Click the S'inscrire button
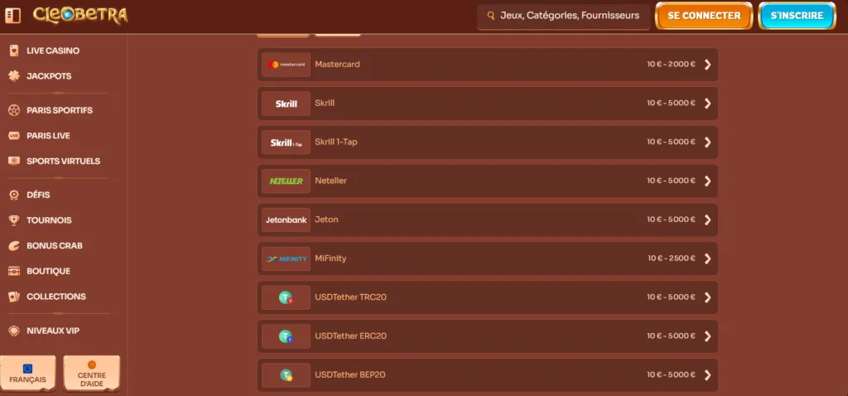848x396 pixels. tap(796, 16)
